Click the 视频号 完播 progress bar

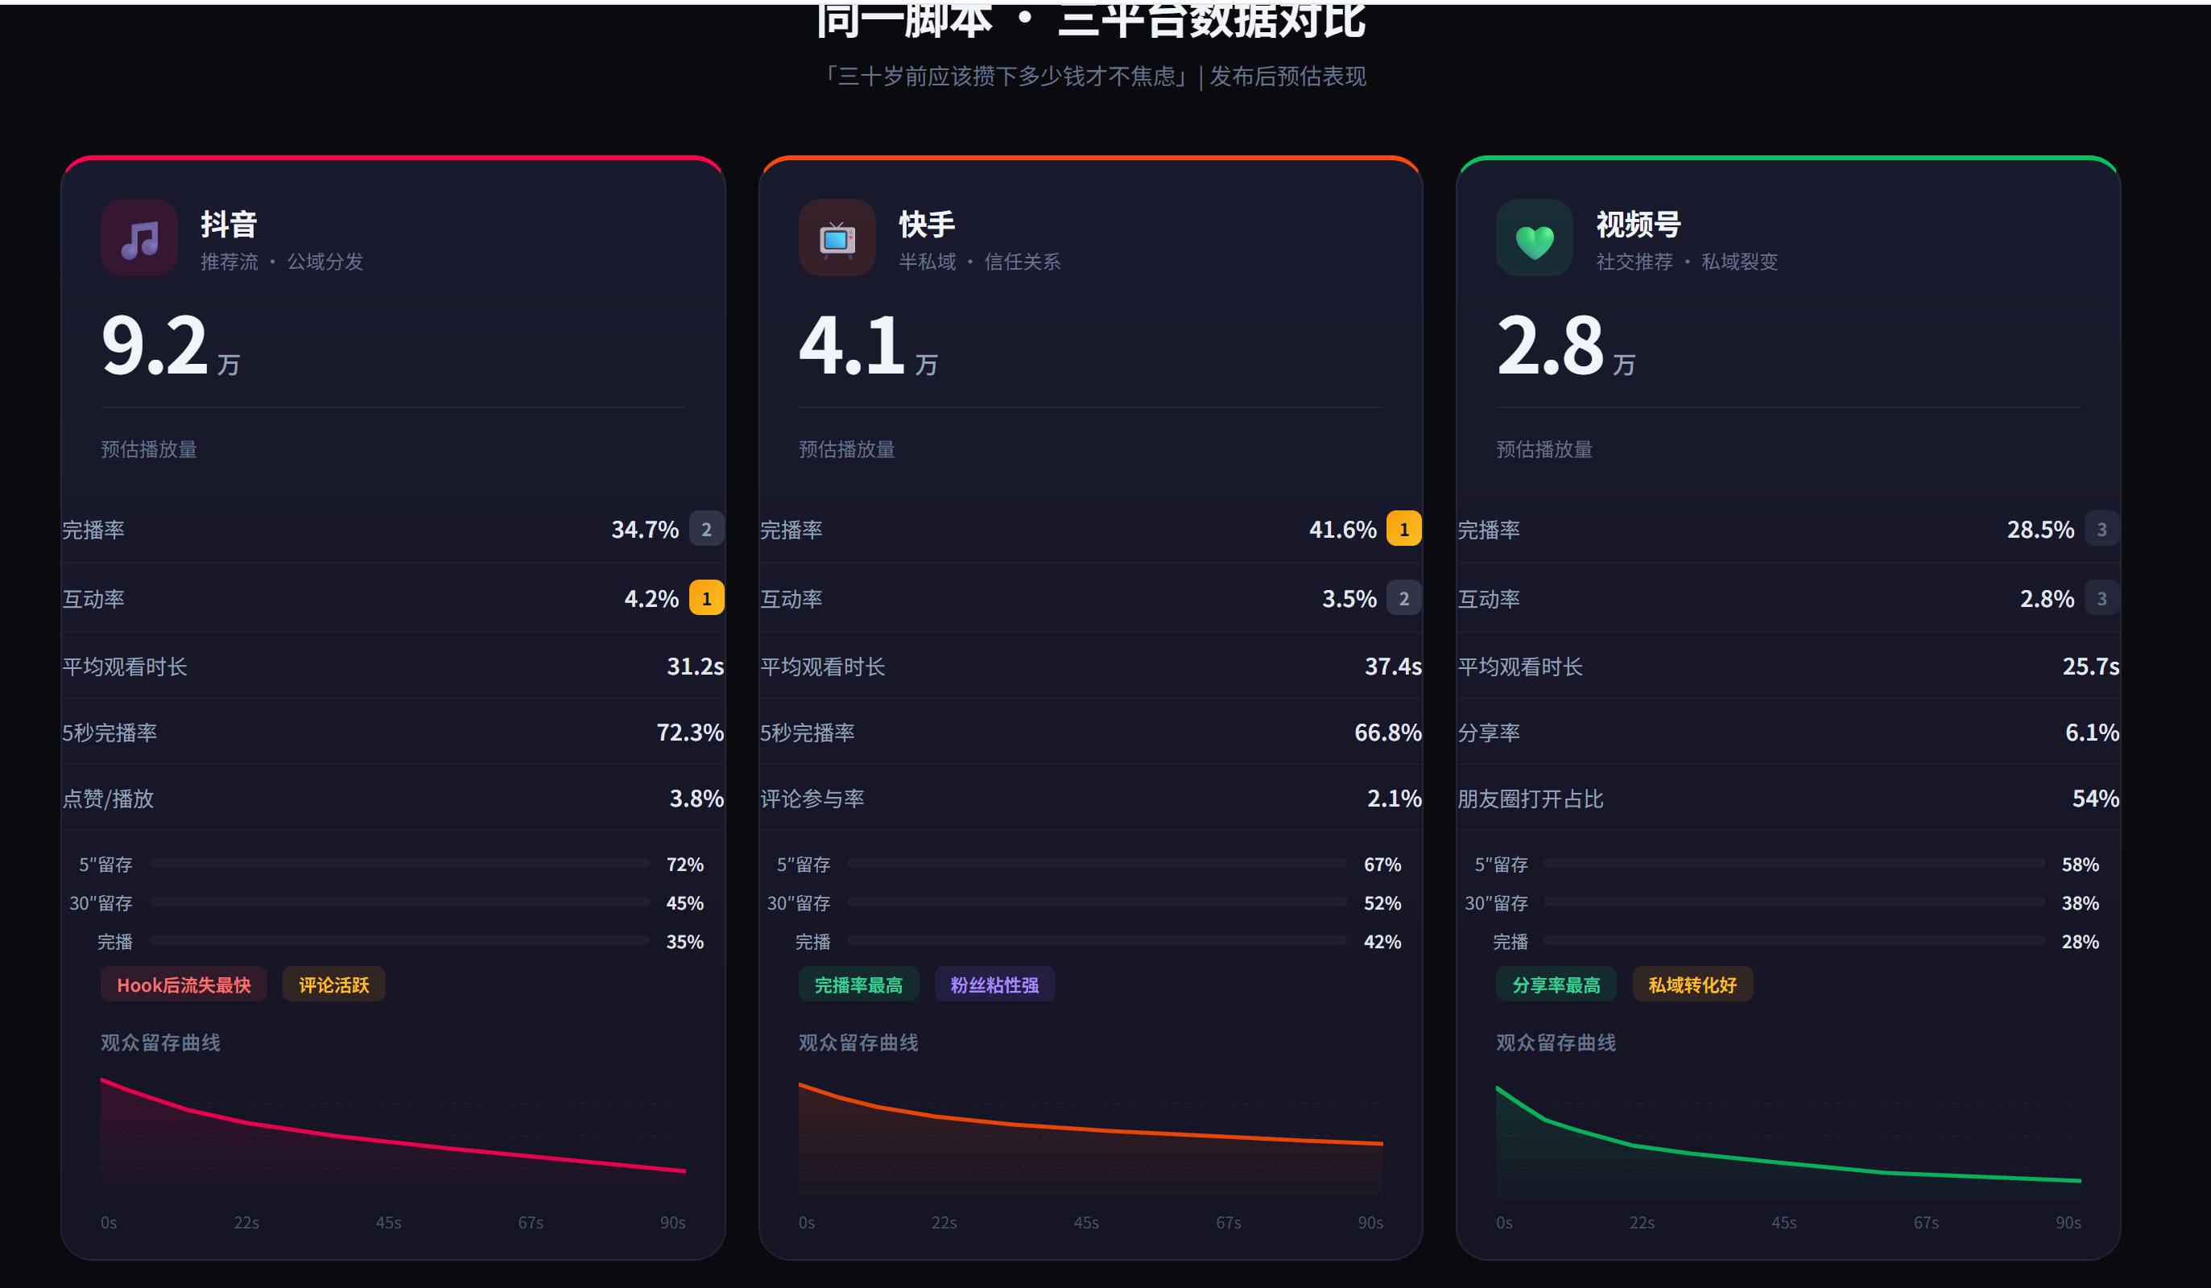click(x=1795, y=940)
